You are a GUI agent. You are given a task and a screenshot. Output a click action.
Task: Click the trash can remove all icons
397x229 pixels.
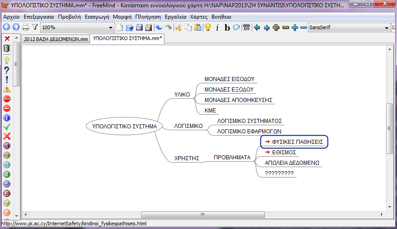click(x=7, y=48)
